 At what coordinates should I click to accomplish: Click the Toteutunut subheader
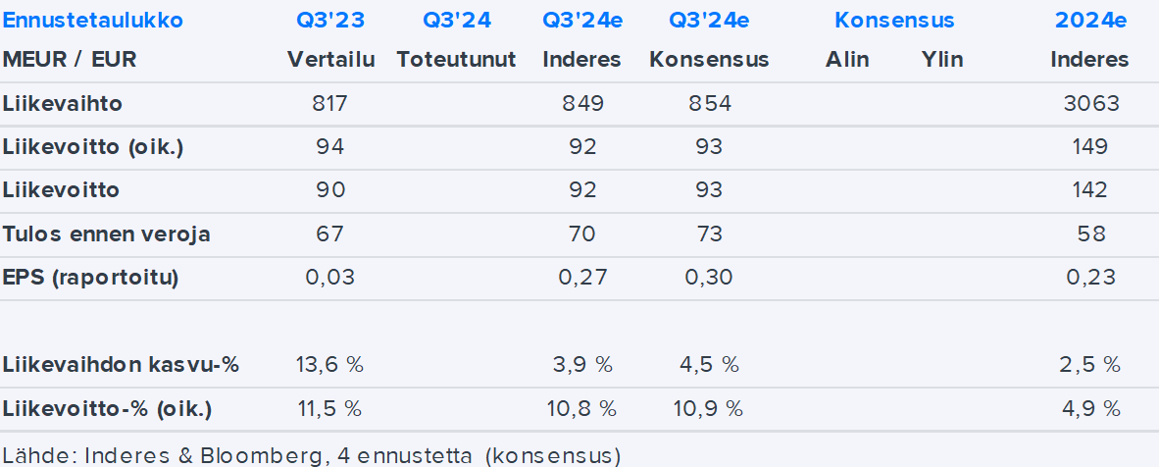pyautogui.click(x=456, y=59)
